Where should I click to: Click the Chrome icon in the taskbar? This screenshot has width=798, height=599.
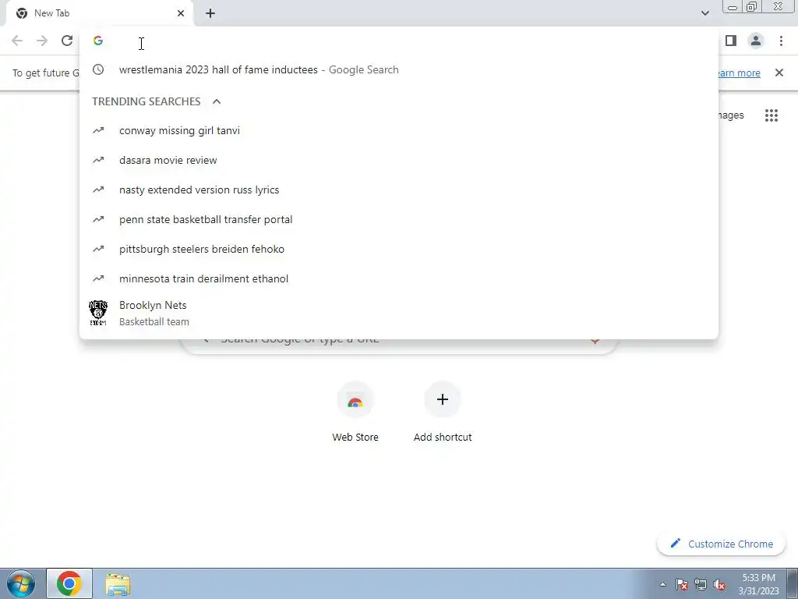tap(69, 583)
